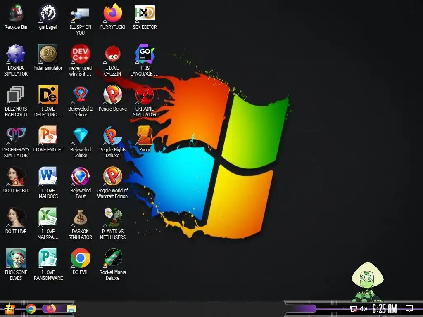
Task: Open the 6:25 AM clock flyout
Action: (x=385, y=309)
